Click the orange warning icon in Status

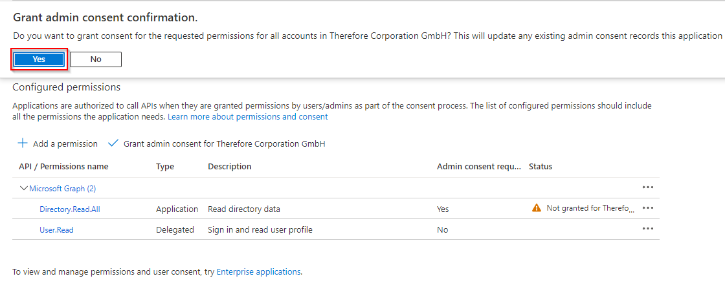click(537, 208)
